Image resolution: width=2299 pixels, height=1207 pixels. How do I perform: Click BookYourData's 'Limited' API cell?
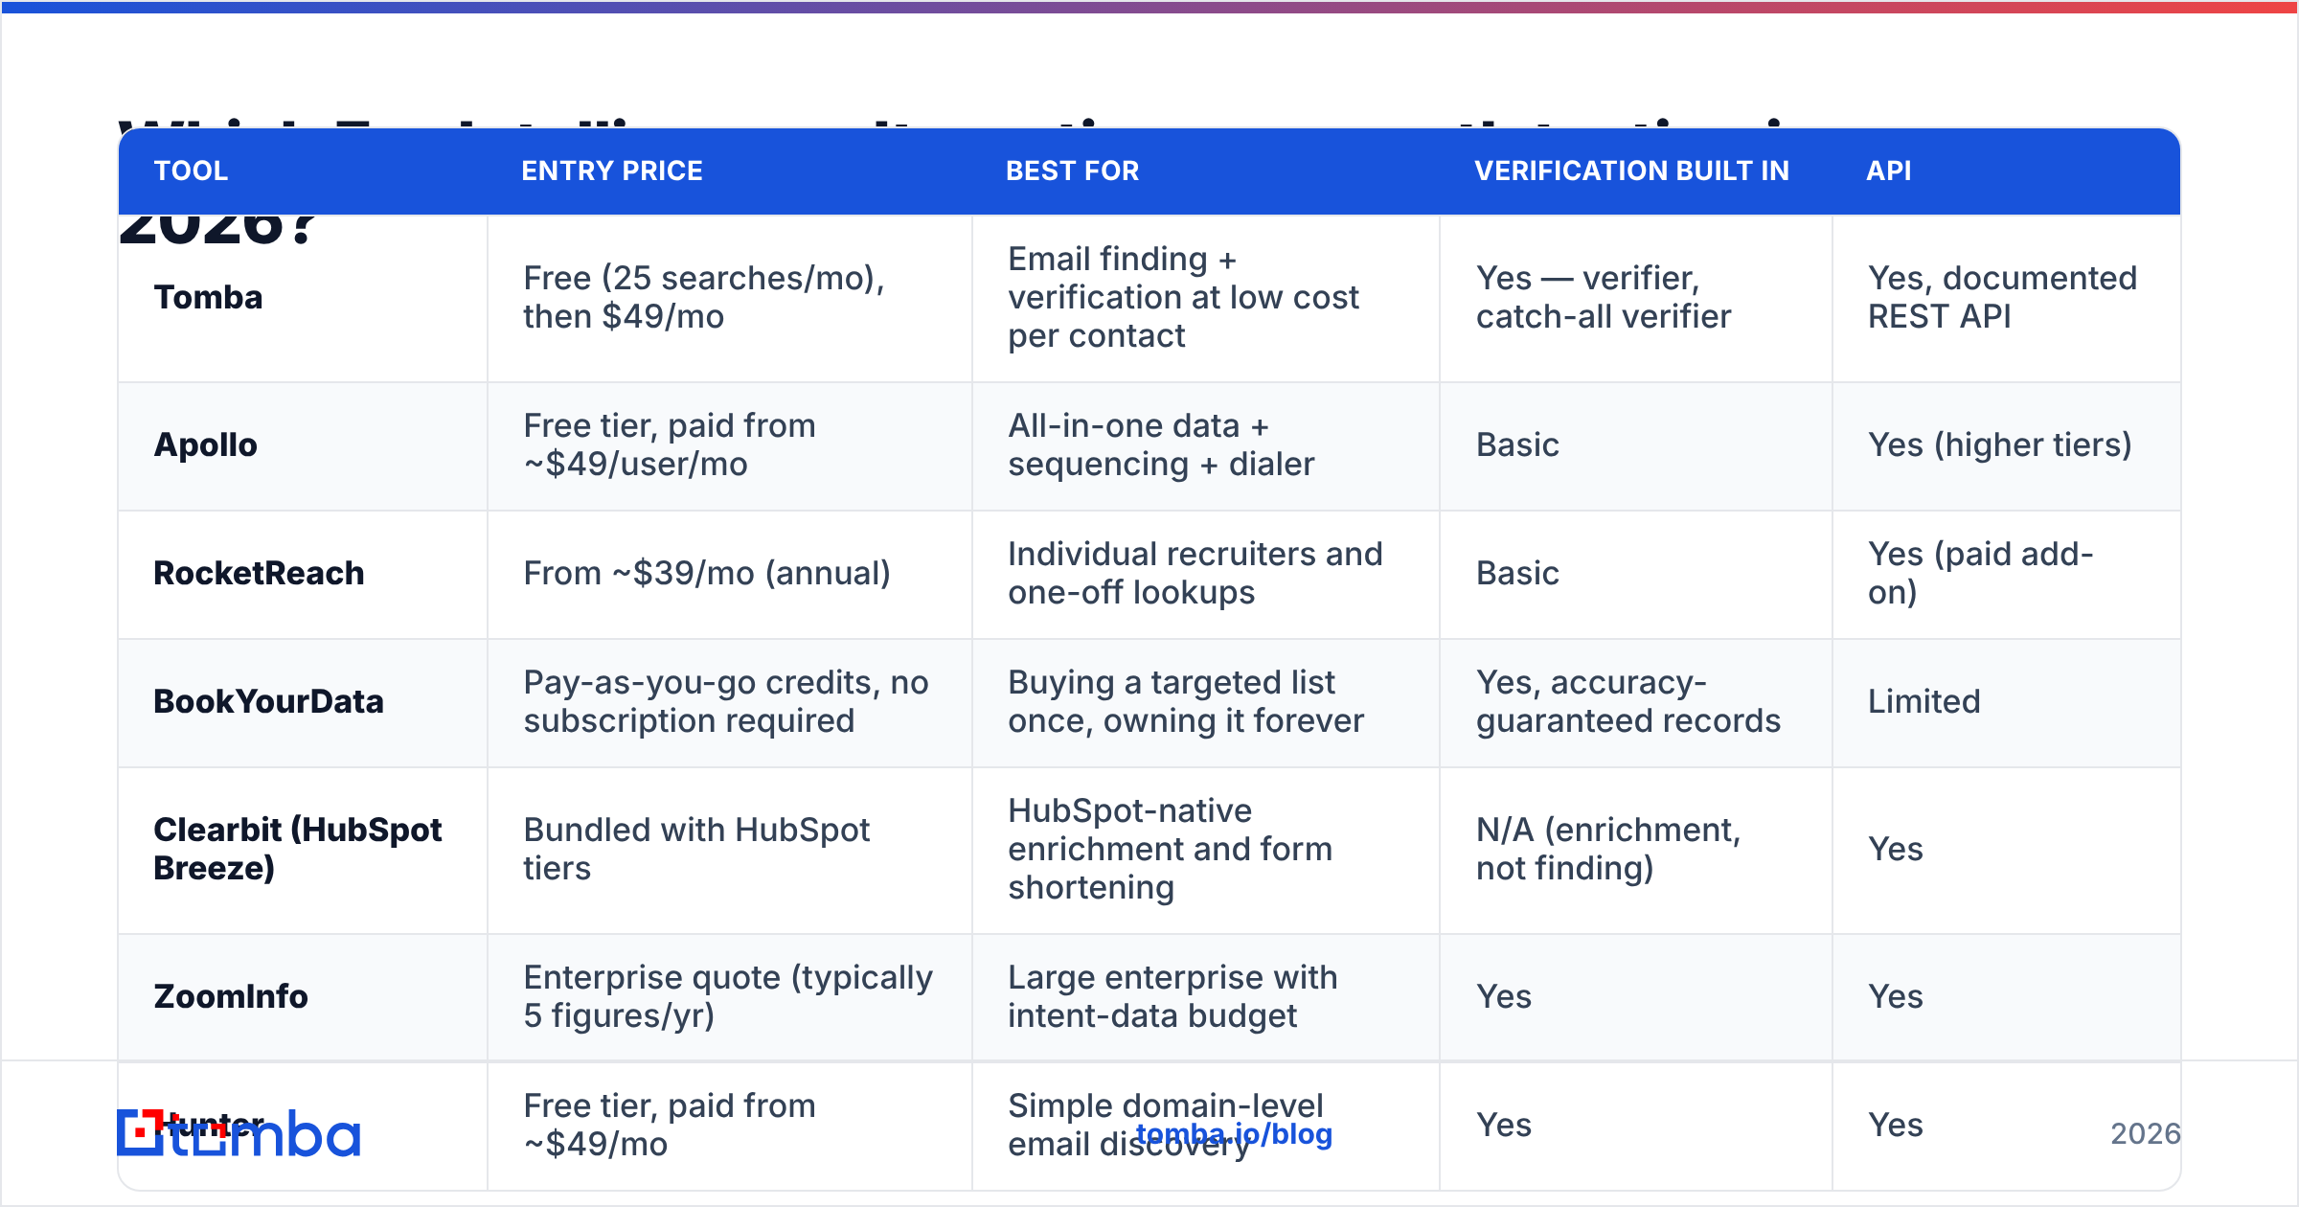(x=2007, y=703)
